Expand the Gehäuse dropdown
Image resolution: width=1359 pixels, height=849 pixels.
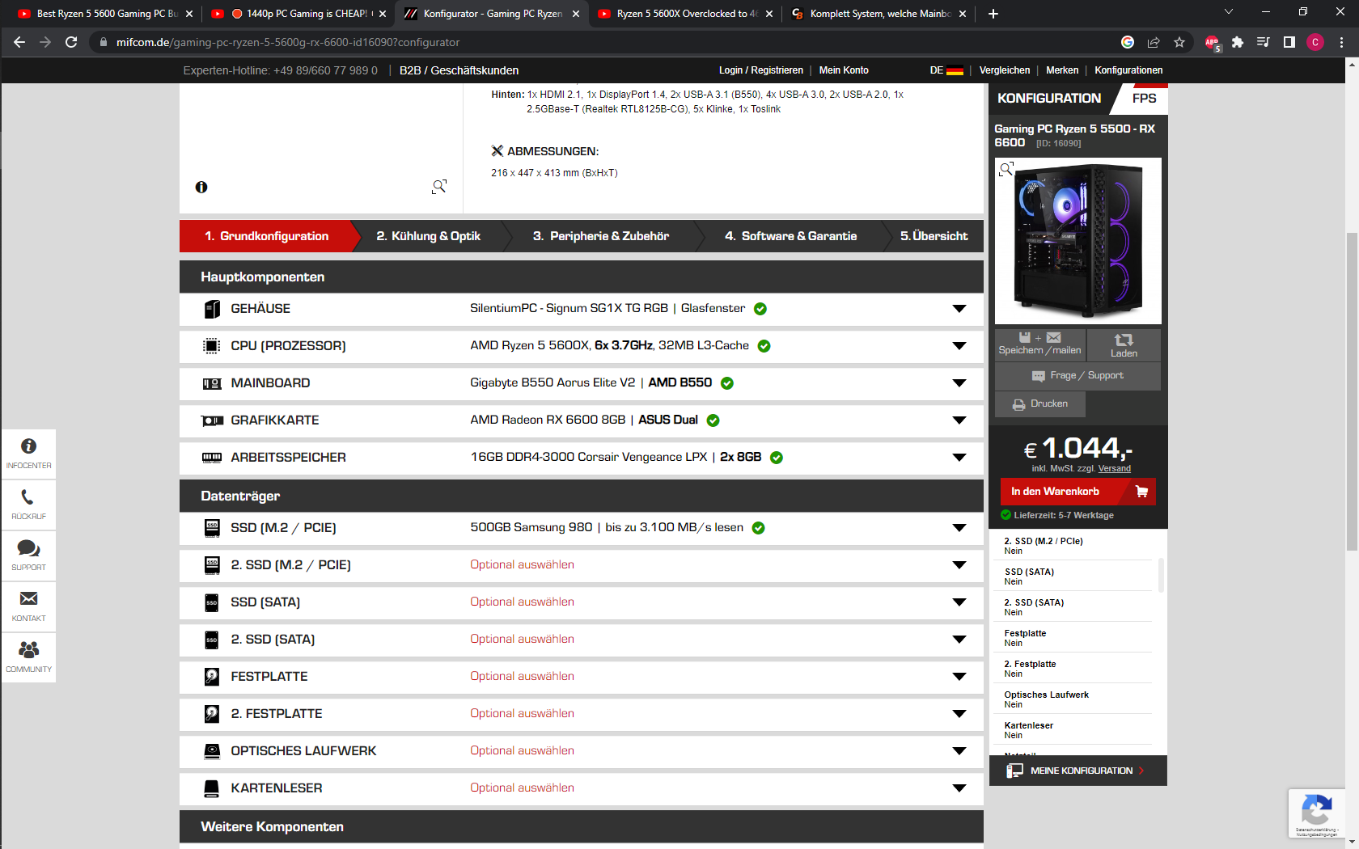point(959,309)
